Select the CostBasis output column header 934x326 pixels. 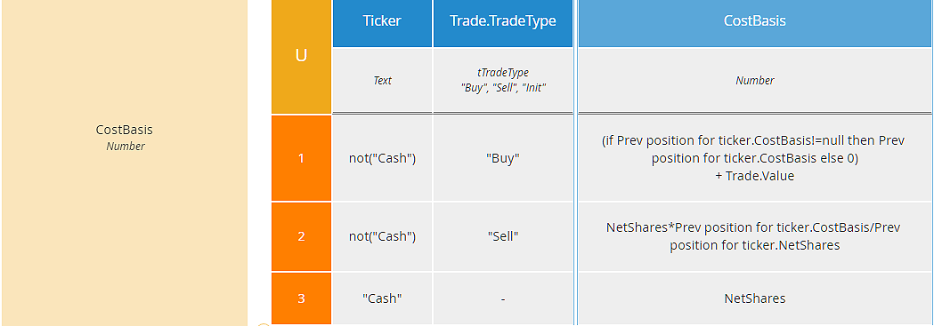(x=755, y=23)
